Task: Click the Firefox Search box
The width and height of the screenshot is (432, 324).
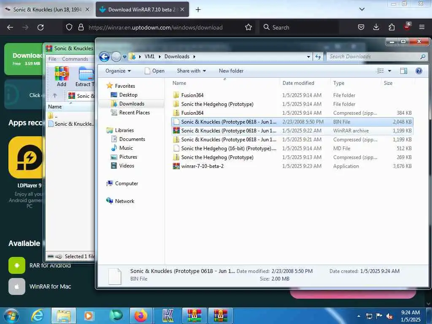Action: click(x=299, y=27)
